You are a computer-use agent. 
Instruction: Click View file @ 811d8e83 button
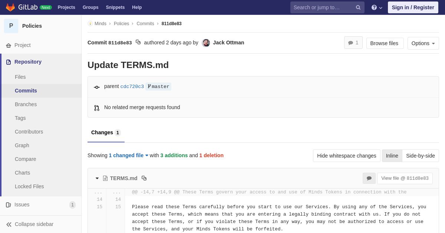pos(405,178)
